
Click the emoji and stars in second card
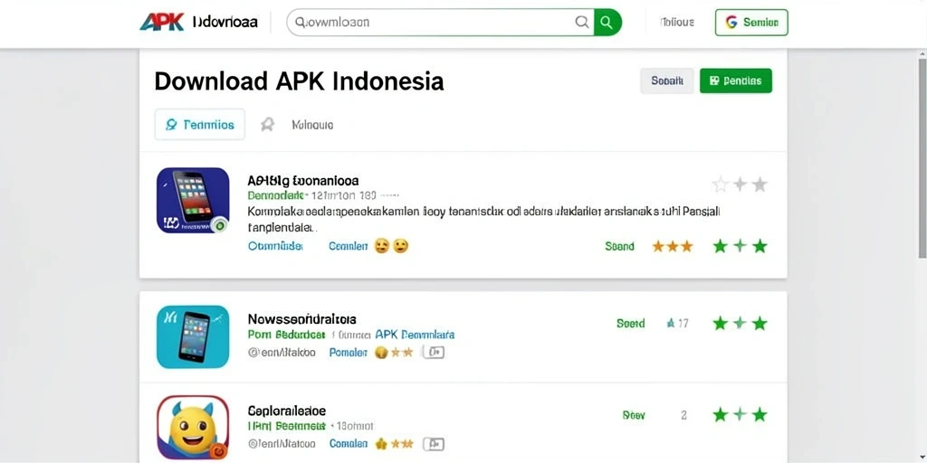click(x=394, y=353)
